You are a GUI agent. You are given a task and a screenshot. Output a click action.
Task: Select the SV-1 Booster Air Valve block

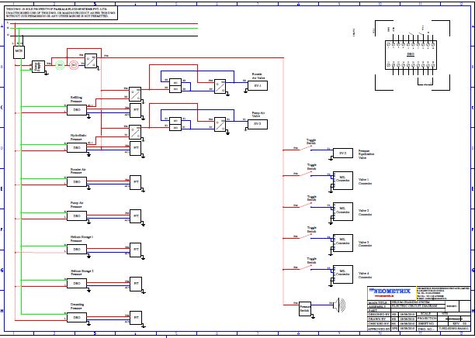(257, 85)
